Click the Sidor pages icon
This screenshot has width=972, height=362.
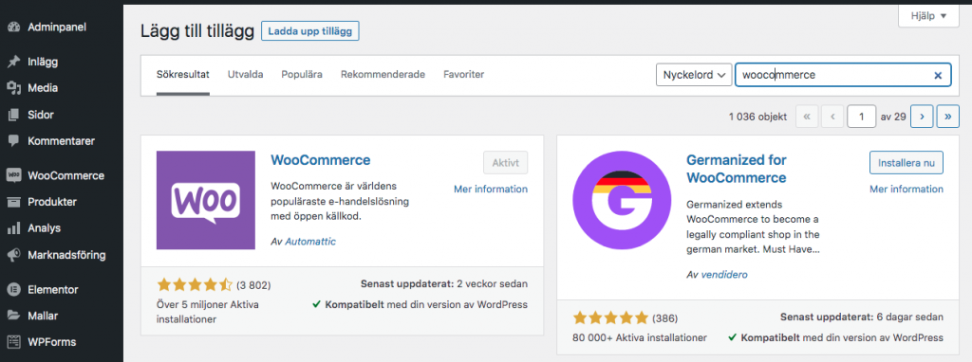[13, 115]
